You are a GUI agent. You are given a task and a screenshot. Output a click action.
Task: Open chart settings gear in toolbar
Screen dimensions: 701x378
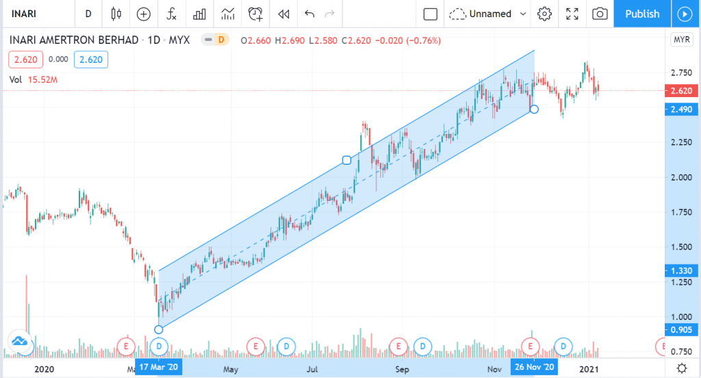(544, 14)
